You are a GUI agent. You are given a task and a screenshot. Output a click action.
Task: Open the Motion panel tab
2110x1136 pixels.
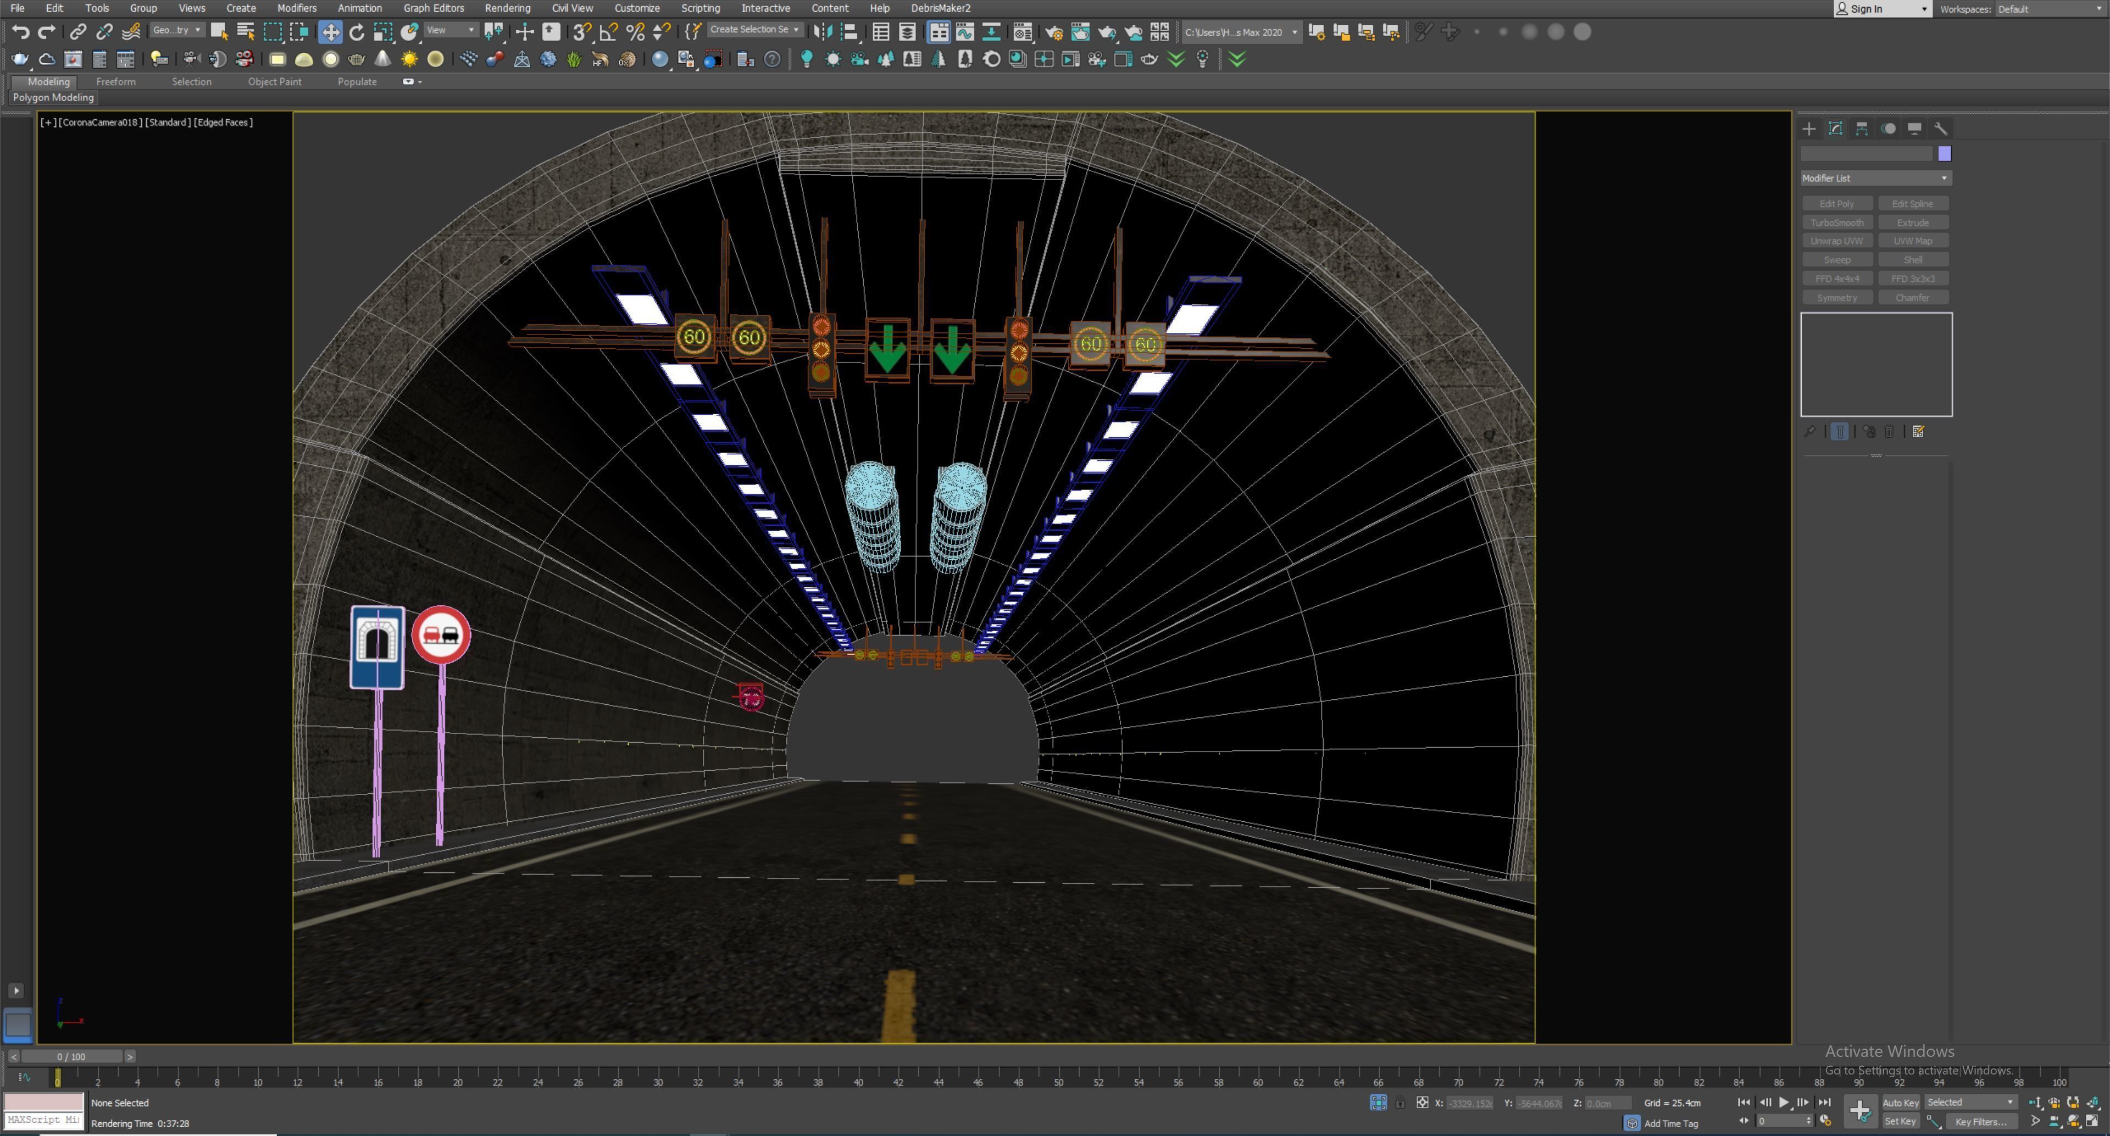pyautogui.click(x=1888, y=129)
